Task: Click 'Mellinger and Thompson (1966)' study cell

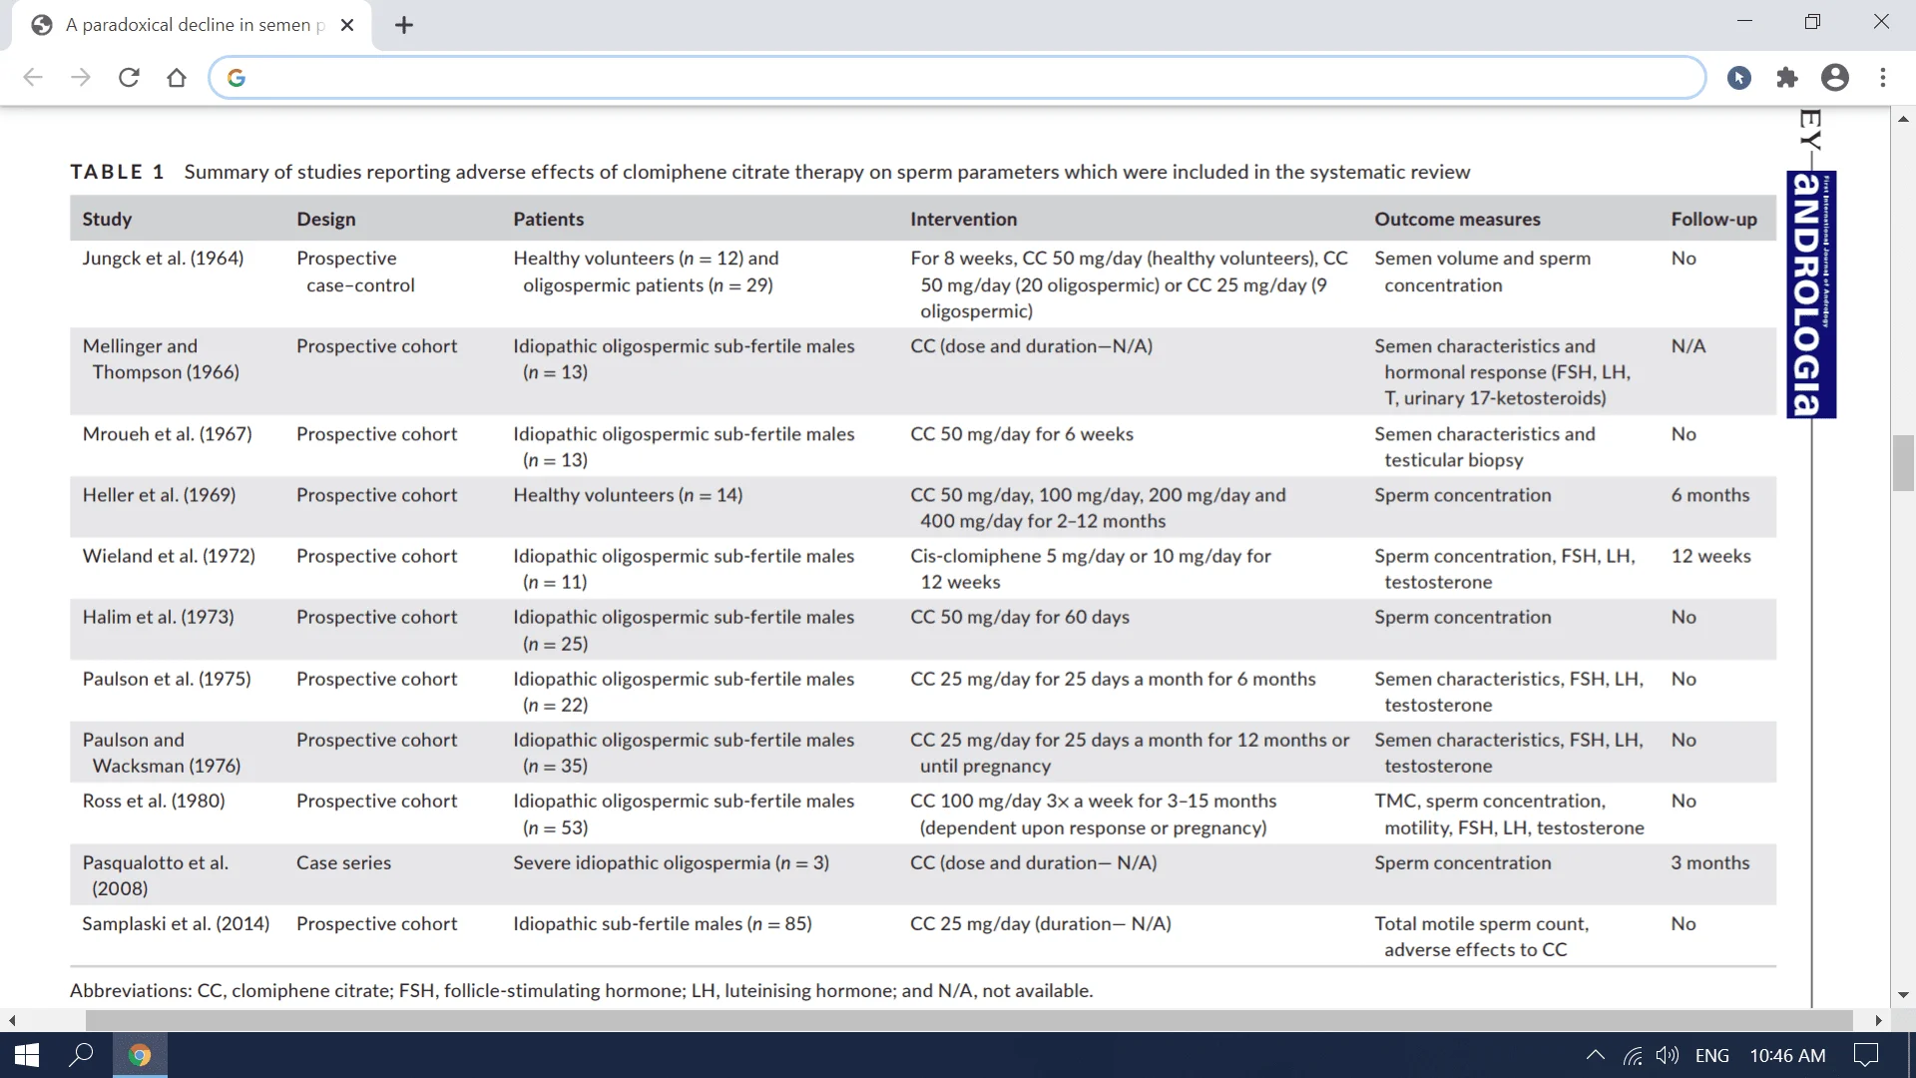Action: pos(161,358)
